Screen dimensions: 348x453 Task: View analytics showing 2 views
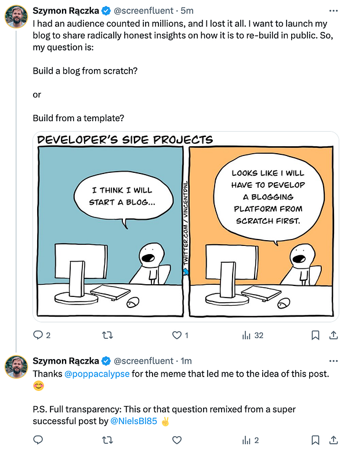tap(251, 440)
